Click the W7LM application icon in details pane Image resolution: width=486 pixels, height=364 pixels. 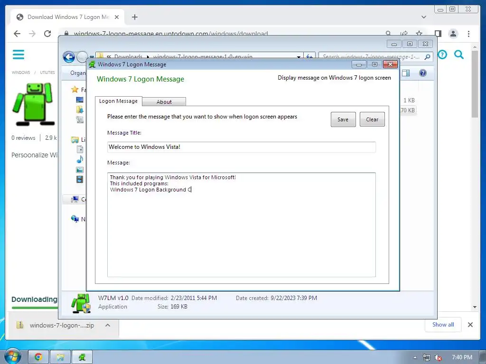(x=81, y=303)
